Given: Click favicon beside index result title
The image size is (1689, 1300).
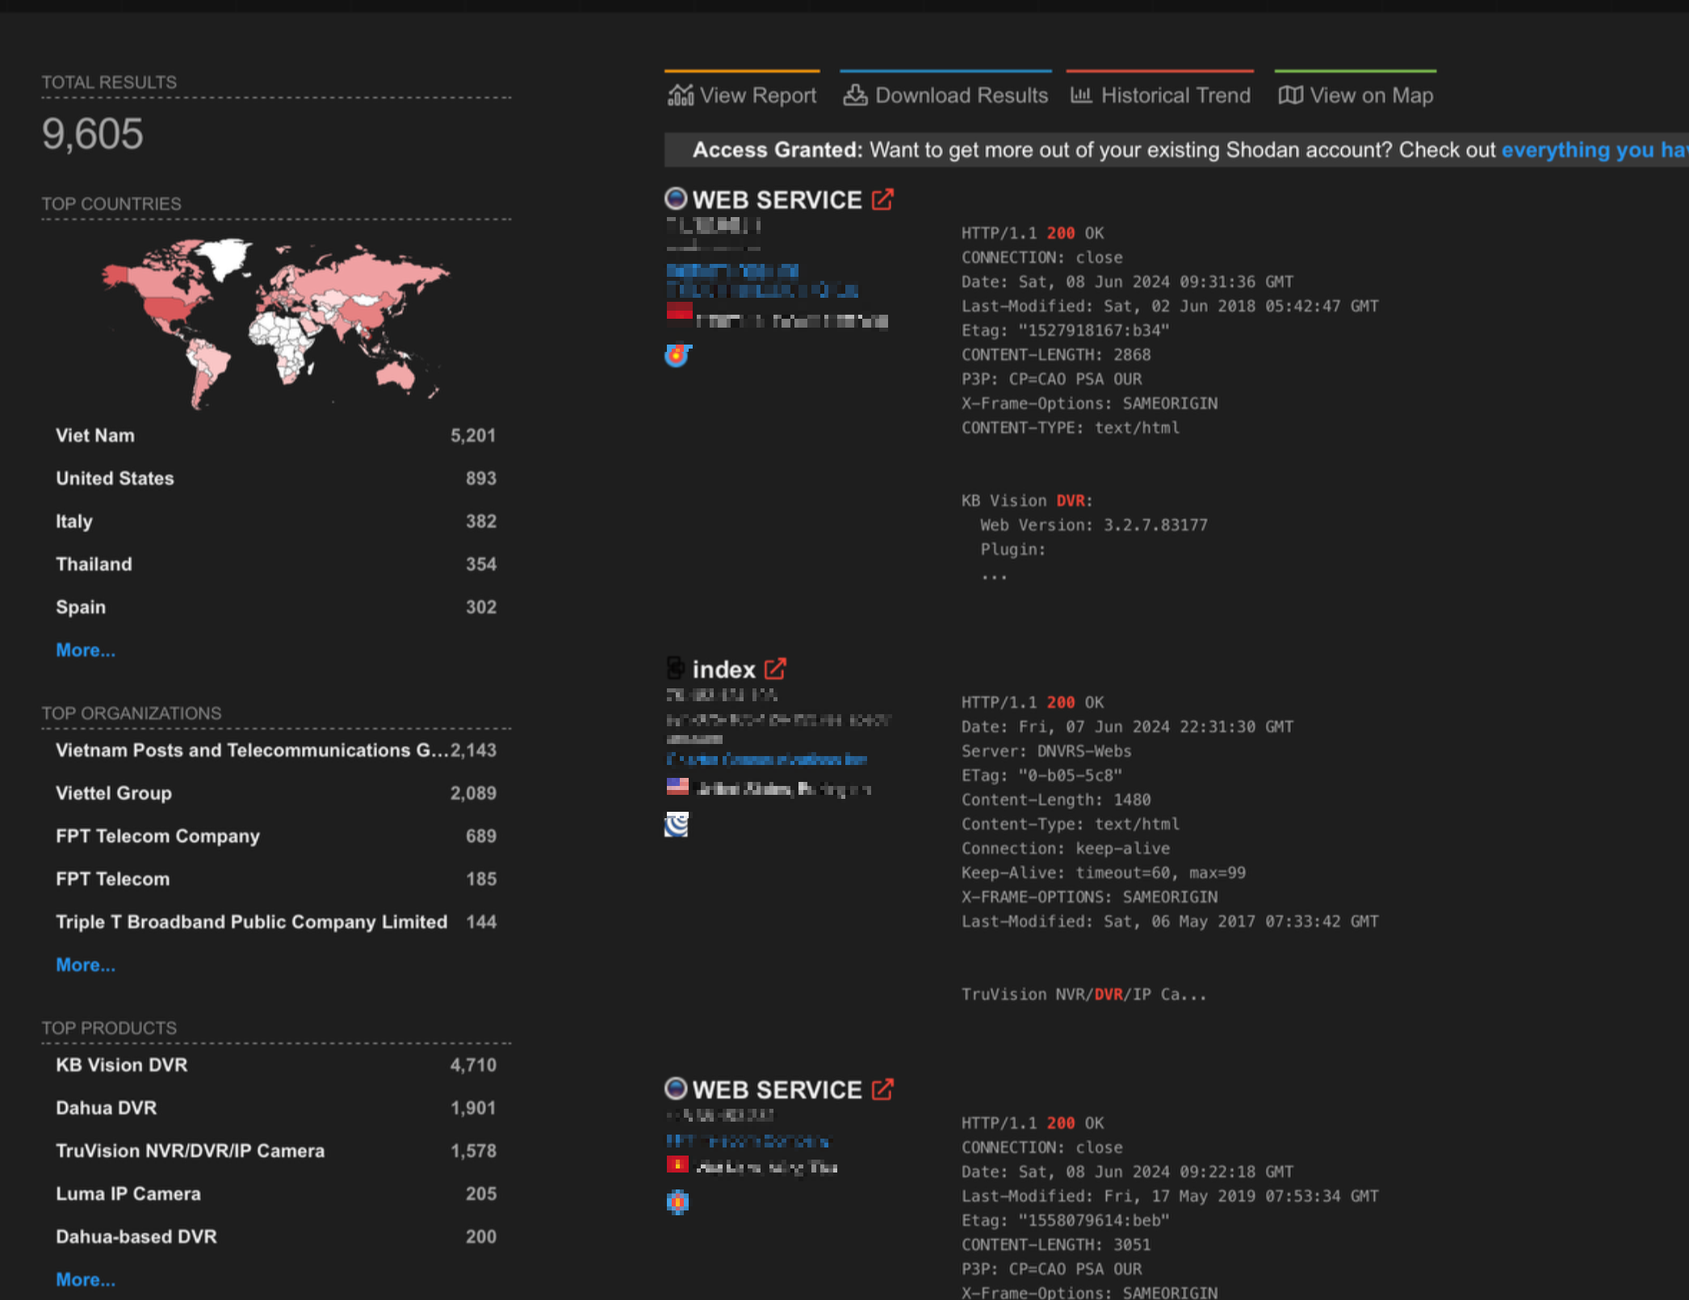Looking at the screenshot, I should point(676,668).
